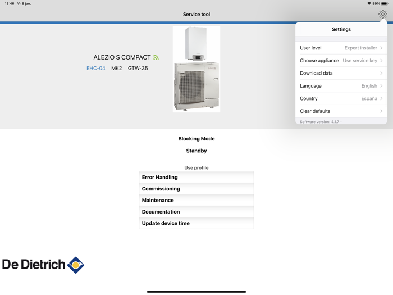Expand chevron next to España
Image resolution: width=393 pixels, height=295 pixels.
pos(381,98)
